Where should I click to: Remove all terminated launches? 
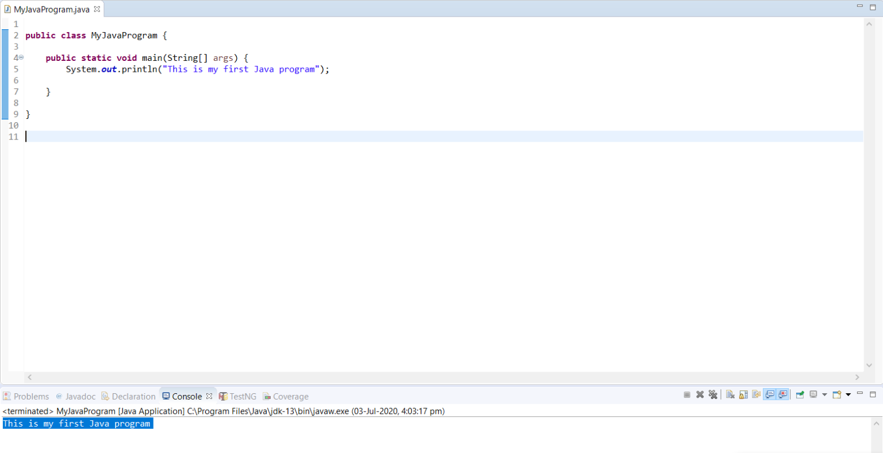click(x=713, y=394)
